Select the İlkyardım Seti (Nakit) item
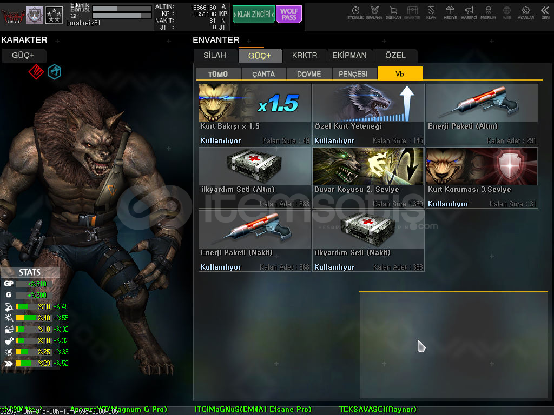The width and height of the screenshot is (554, 415). 368,241
